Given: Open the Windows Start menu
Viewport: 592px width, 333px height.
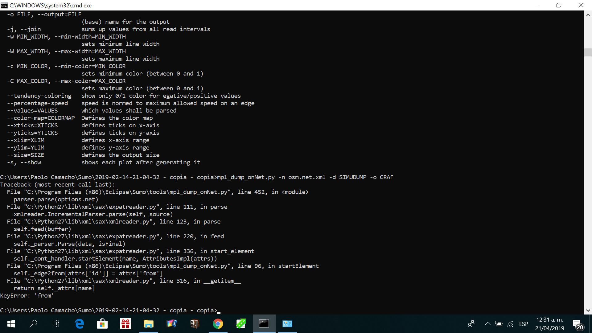Looking at the screenshot, I should pyautogui.click(x=11, y=324).
